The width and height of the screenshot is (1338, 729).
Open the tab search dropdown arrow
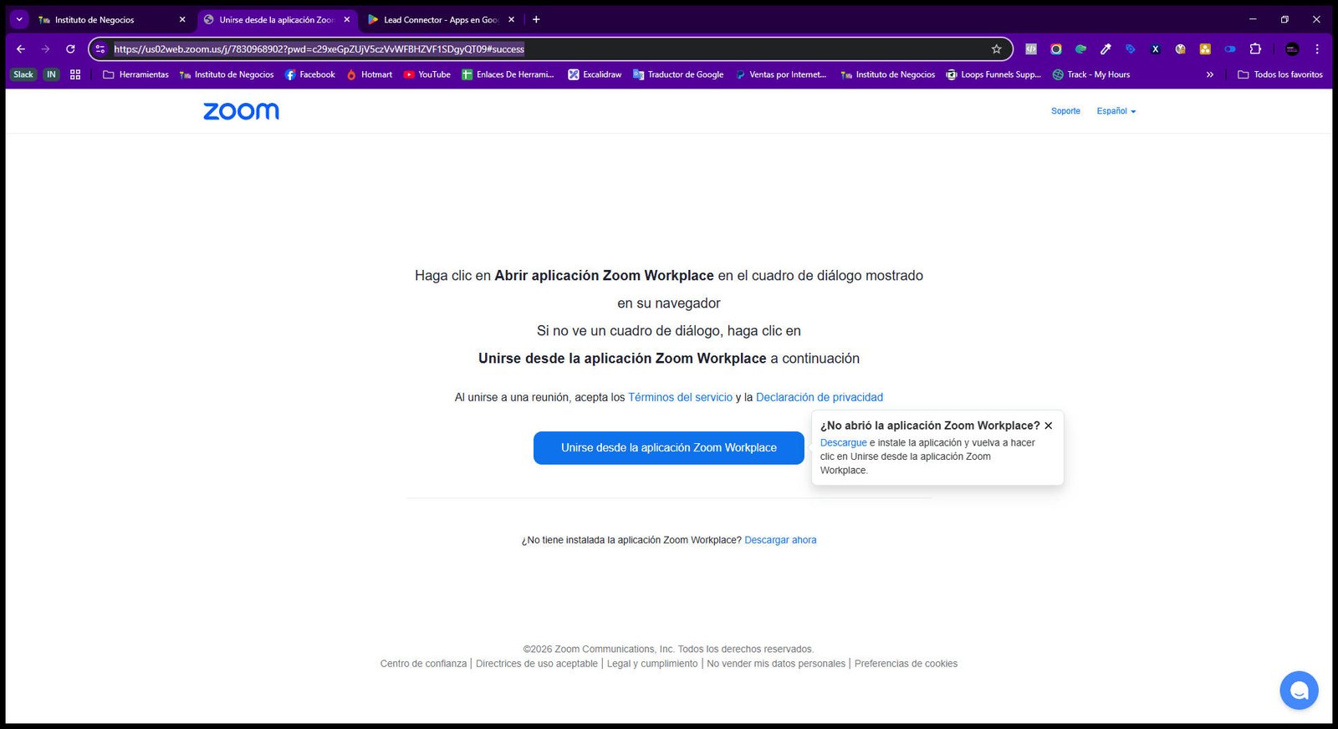pos(18,19)
